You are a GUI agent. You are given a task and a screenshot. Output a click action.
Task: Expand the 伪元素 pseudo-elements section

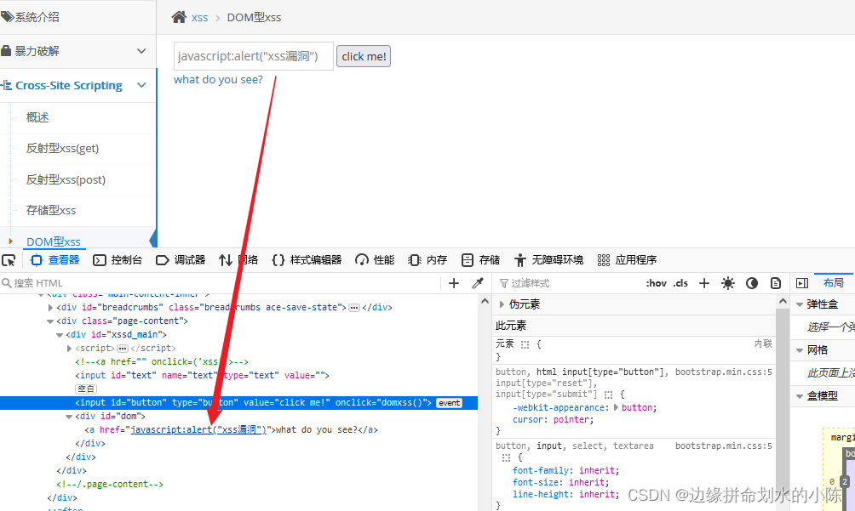click(501, 304)
